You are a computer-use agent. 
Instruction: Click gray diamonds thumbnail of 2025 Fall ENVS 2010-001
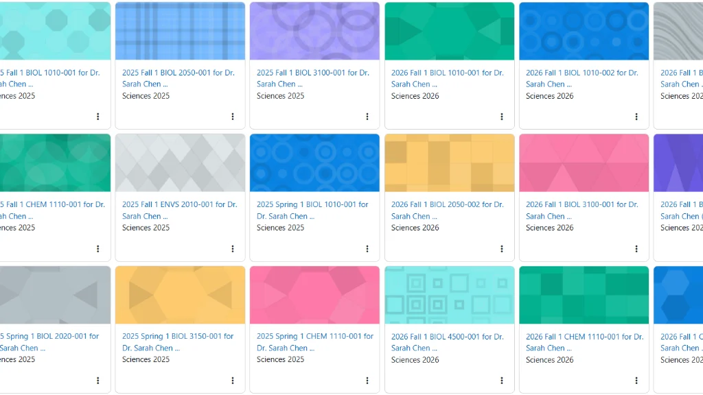181,163
